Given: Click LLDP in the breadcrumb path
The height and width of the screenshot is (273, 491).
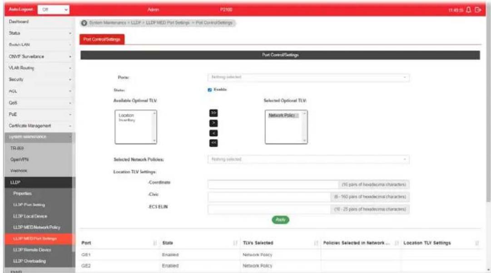Looking at the screenshot, I should pos(136,23).
